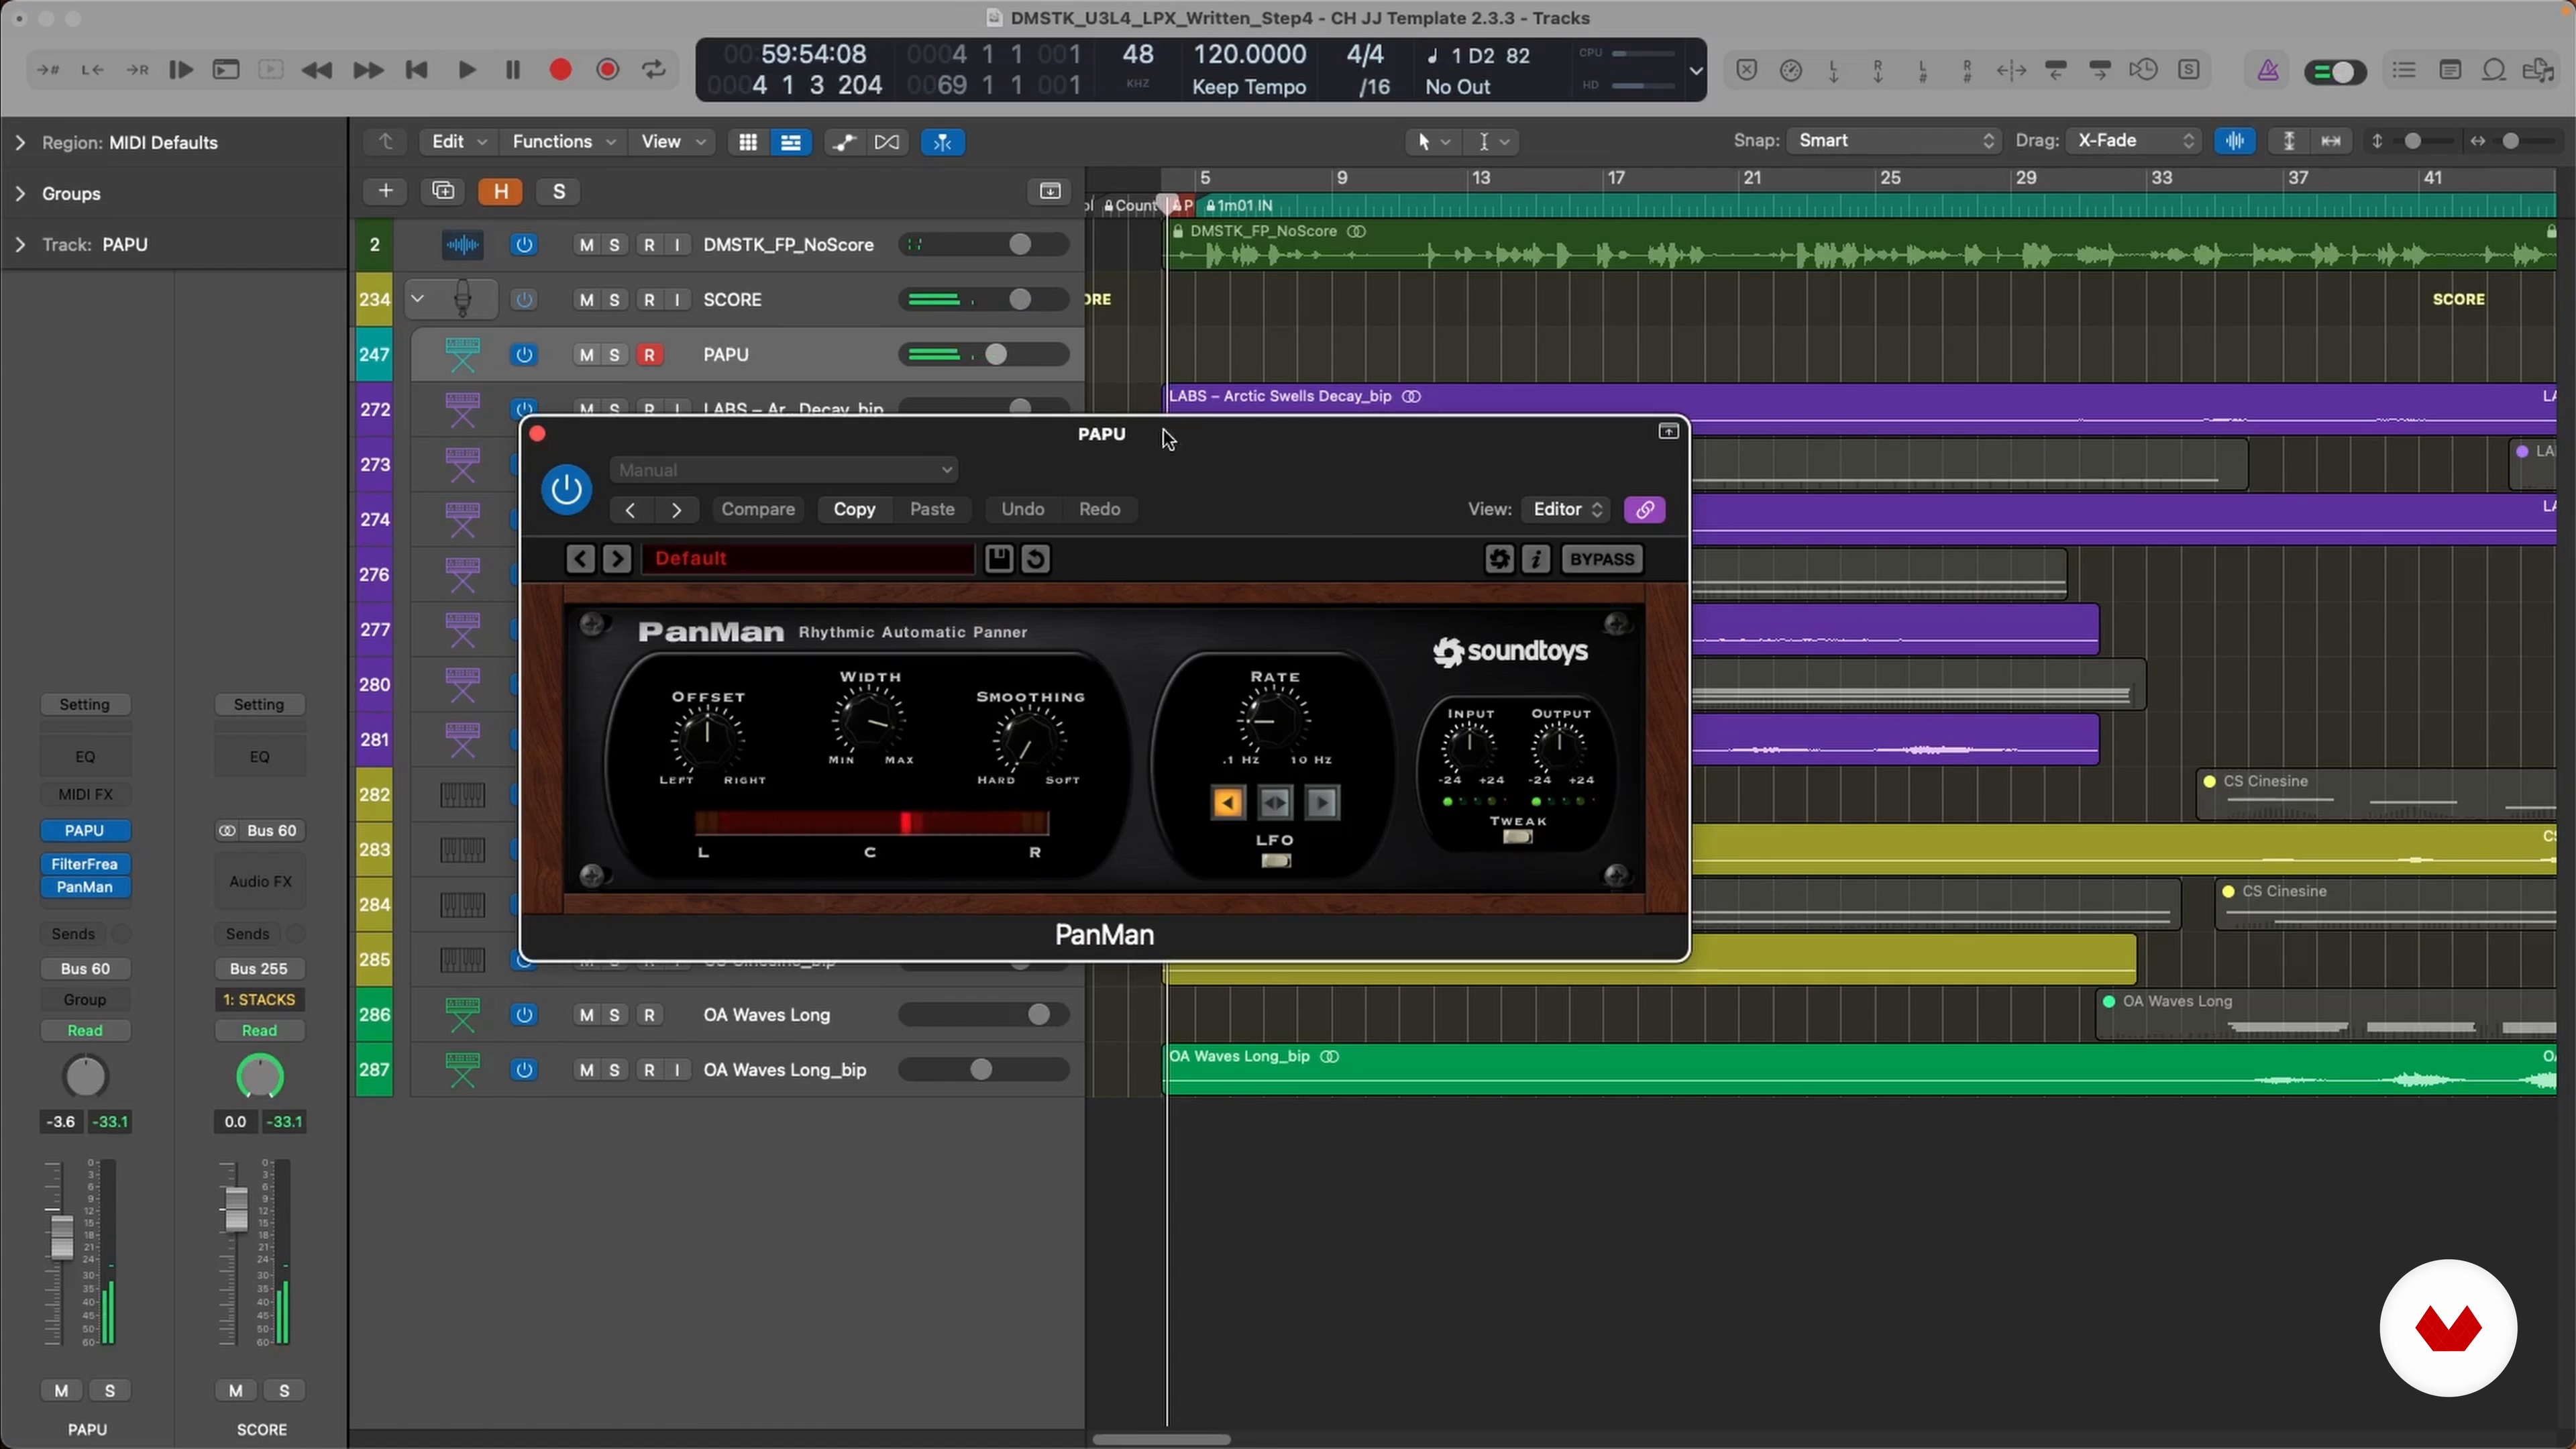This screenshot has width=2576, height=1449.
Task: Mute the PAPU track in track header
Action: click(587, 355)
